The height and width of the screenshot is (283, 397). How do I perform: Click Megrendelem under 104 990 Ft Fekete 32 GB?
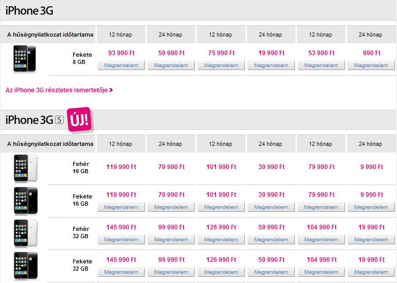tap(321, 272)
